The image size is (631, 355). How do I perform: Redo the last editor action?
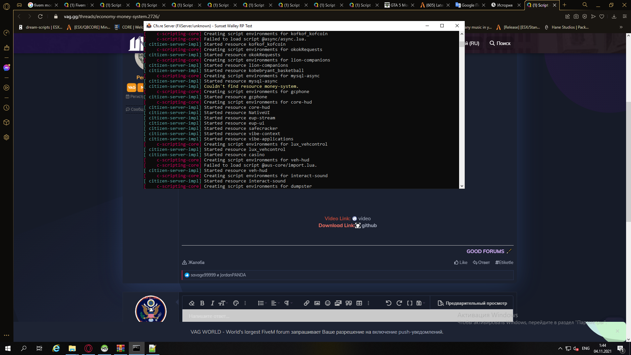click(x=399, y=303)
